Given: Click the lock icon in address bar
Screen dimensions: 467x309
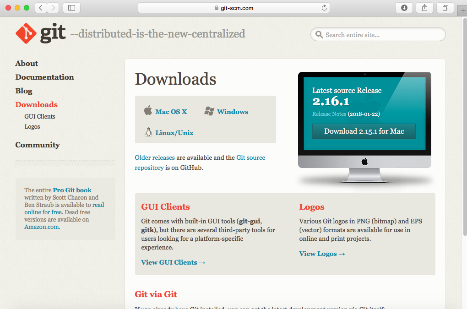Looking at the screenshot, I should [217, 8].
